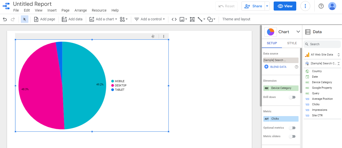Click the AUT aggregation icon on Clicks metric
This screenshot has width=342, height=148.
pyautogui.click(x=267, y=119)
